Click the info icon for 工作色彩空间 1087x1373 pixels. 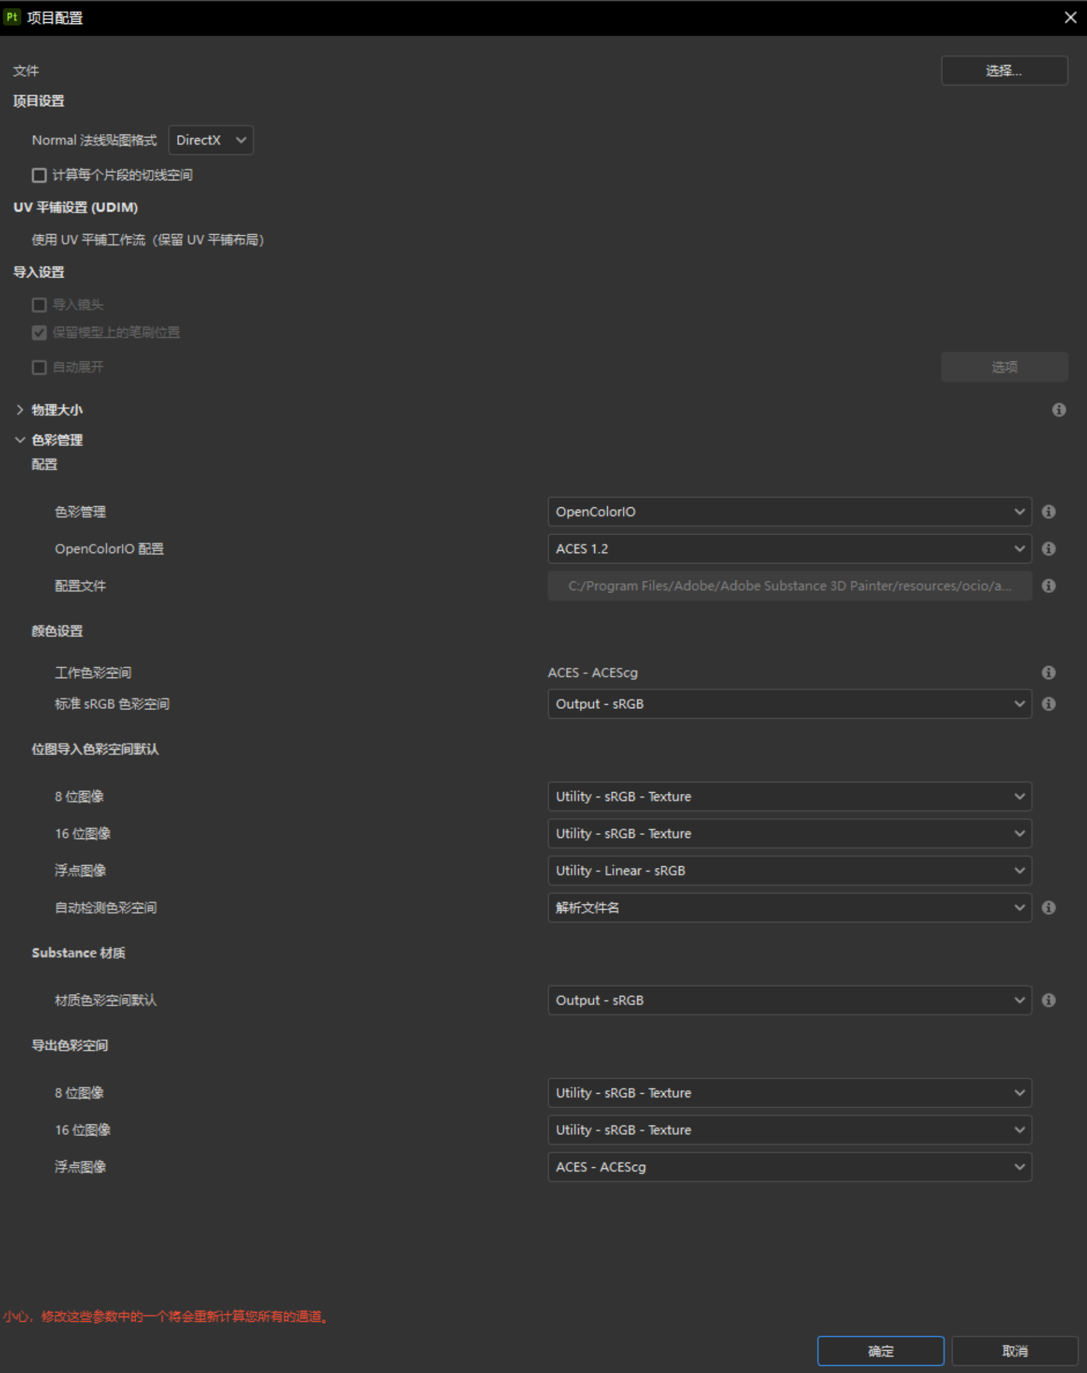[x=1048, y=673]
